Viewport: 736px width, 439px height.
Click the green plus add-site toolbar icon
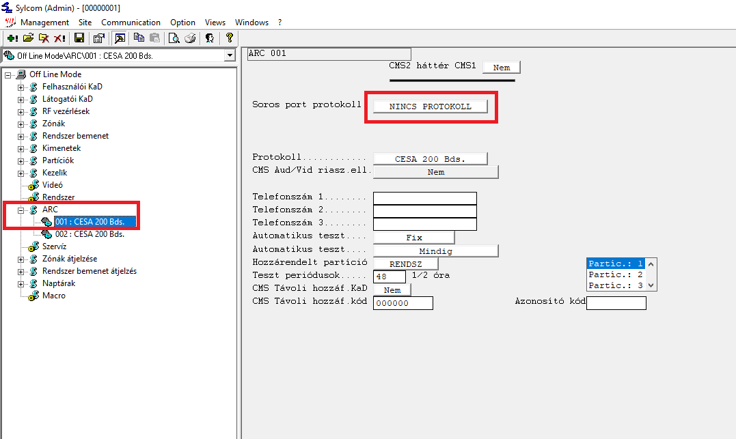pyautogui.click(x=12, y=38)
